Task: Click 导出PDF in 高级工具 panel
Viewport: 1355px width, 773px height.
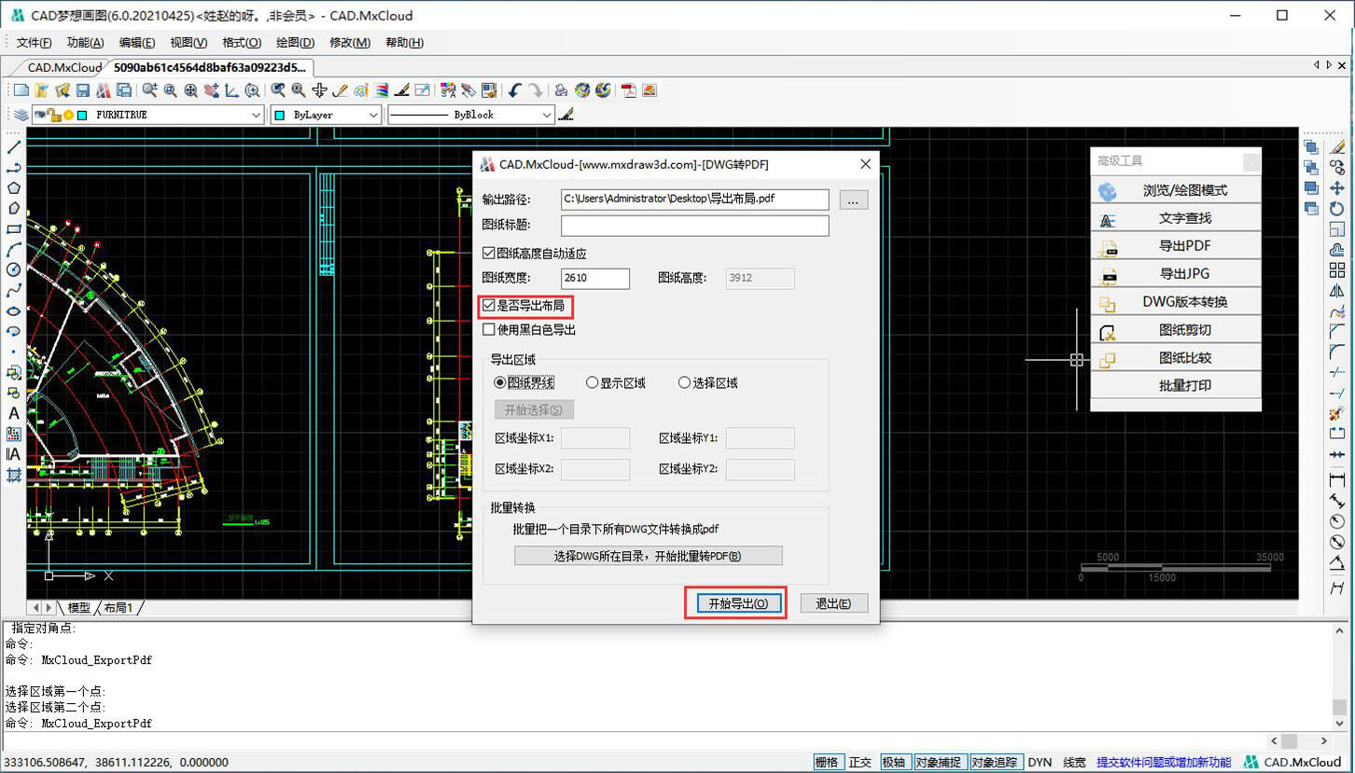Action: click(1176, 246)
